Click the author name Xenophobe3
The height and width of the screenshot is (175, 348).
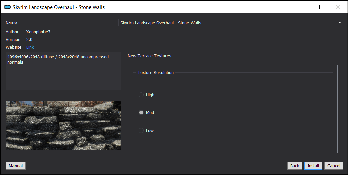(38, 32)
